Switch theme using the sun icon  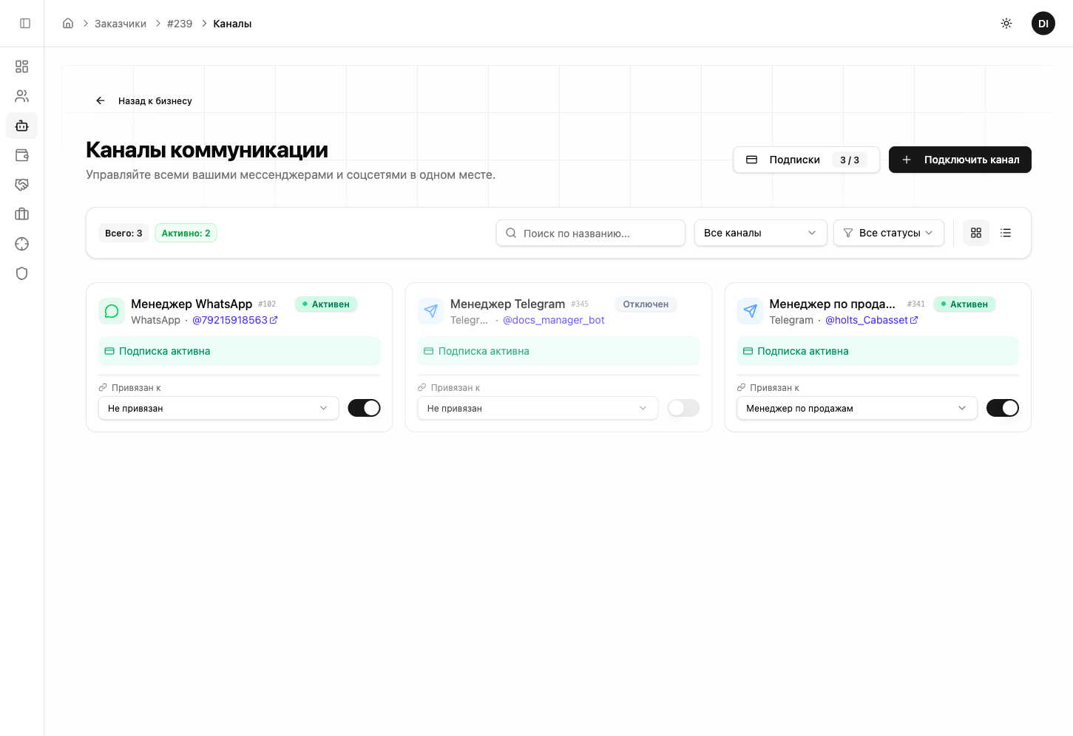[1006, 24]
